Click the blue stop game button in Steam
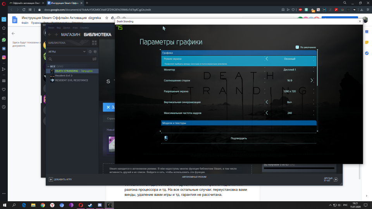372x209 pixels. [x=109, y=107]
